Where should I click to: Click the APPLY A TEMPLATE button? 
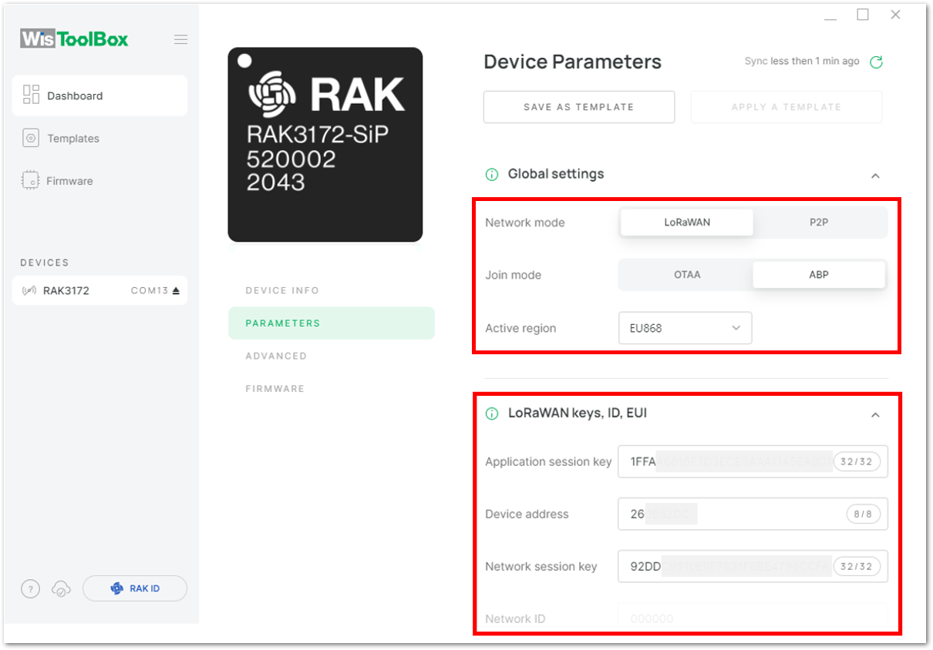(x=786, y=107)
